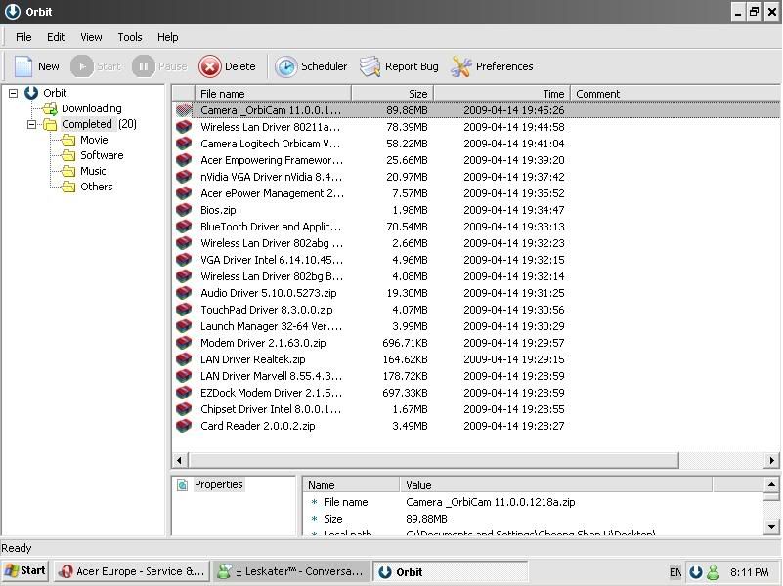Click the Start toolbar button
783x586 pixels.
(97, 66)
